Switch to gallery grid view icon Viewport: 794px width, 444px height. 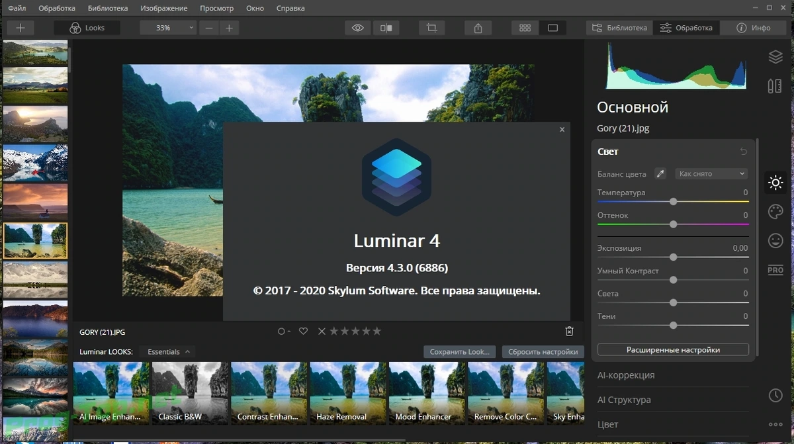point(525,28)
